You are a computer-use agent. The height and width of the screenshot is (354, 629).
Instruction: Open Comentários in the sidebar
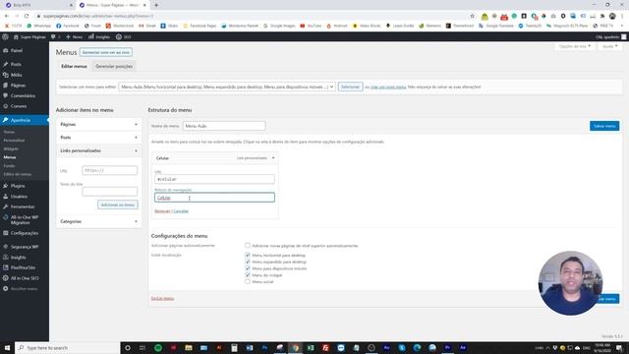point(23,96)
